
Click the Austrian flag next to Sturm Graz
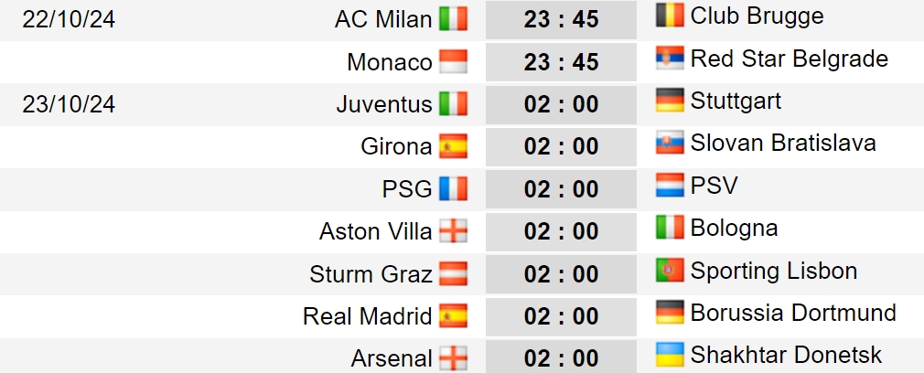(x=453, y=273)
